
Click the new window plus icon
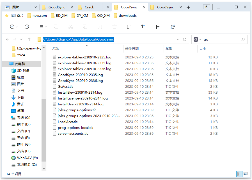click(x=129, y=27)
